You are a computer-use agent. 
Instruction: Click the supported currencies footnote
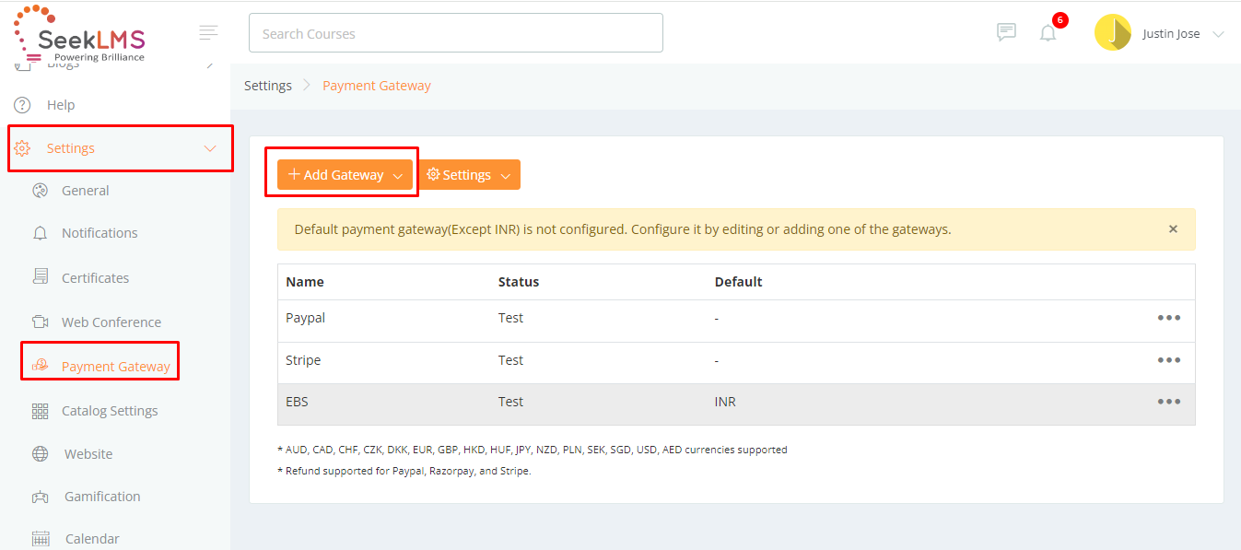click(x=533, y=451)
